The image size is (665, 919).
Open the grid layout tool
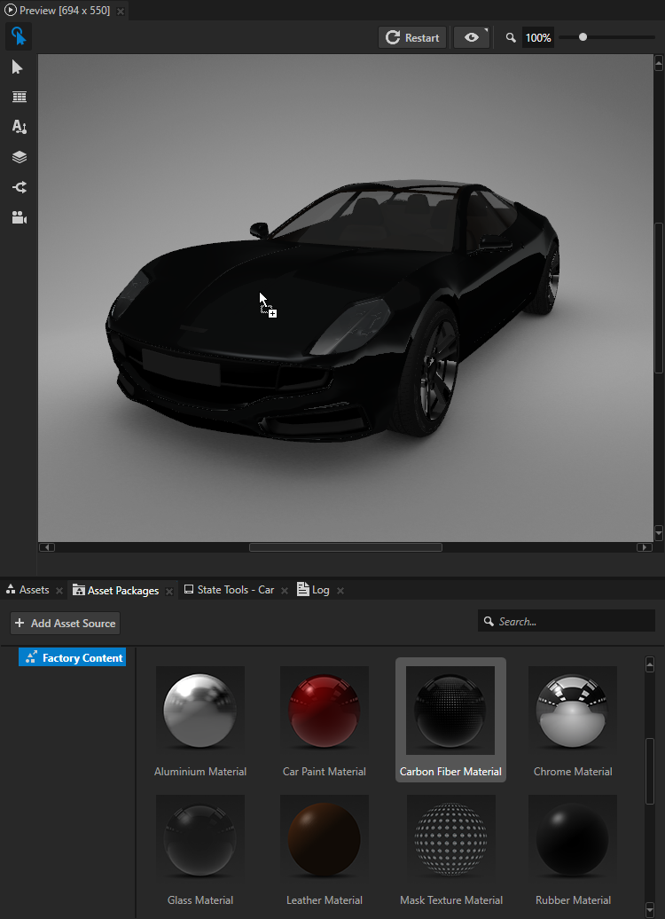click(x=20, y=98)
